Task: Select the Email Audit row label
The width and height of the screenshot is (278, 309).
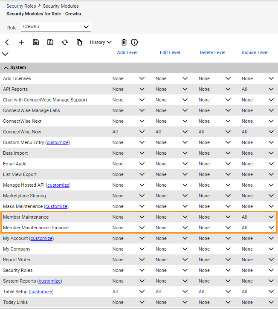Action: [x=15, y=164]
